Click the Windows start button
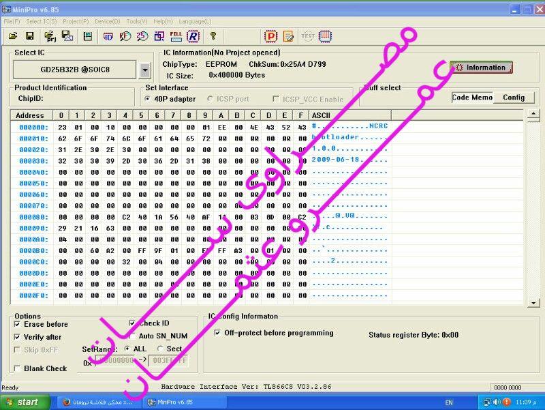 [x=25, y=402]
